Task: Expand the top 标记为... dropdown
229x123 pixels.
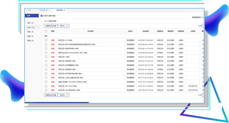Action: (64, 26)
